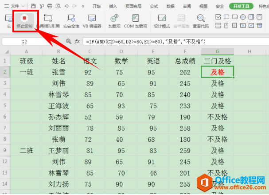Insert a text box control
269x195 pixels.
226,17
